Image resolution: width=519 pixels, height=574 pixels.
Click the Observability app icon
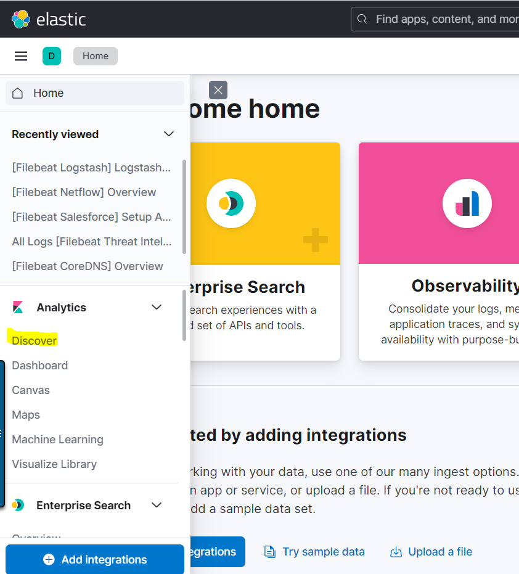pos(467,203)
